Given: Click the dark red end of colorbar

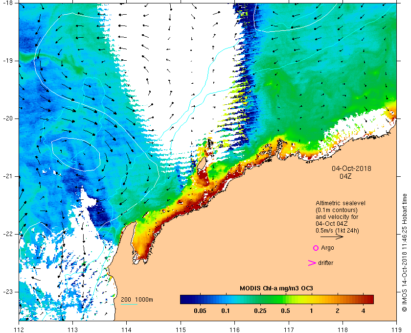Looking at the screenshot, I should (370, 299).
